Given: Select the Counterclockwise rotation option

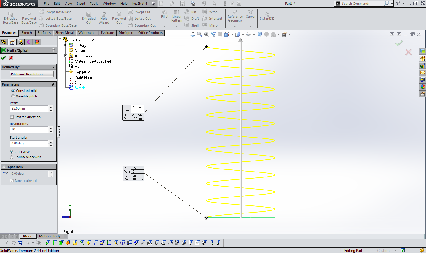Looking at the screenshot, I should point(12,157).
